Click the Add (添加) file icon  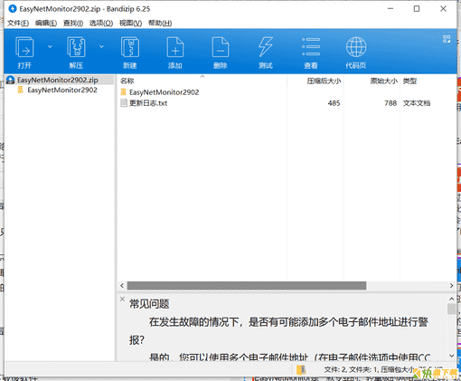tap(175, 47)
